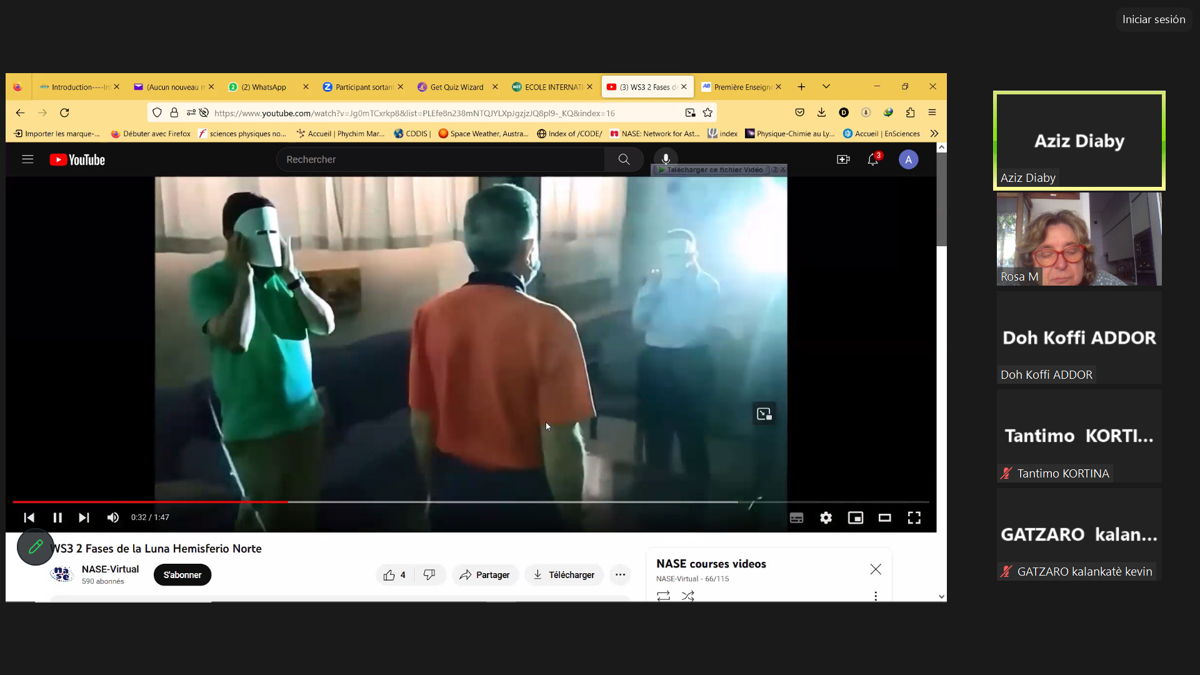The image size is (1200, 675).
Task: Bookmark this page with the star icon
Action: tap(707, 112)
